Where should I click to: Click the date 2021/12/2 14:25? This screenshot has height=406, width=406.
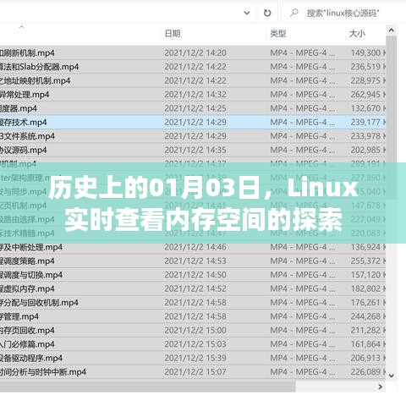point(195,108)
